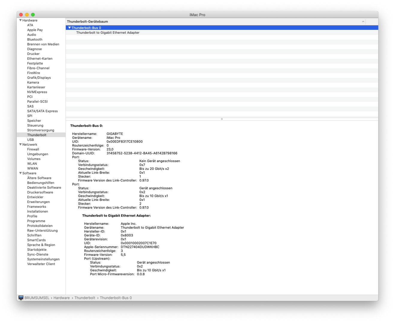Click Thunderbolt in the bottom path bar
Viewport: 395px width, 323px height.
[85, 298]
